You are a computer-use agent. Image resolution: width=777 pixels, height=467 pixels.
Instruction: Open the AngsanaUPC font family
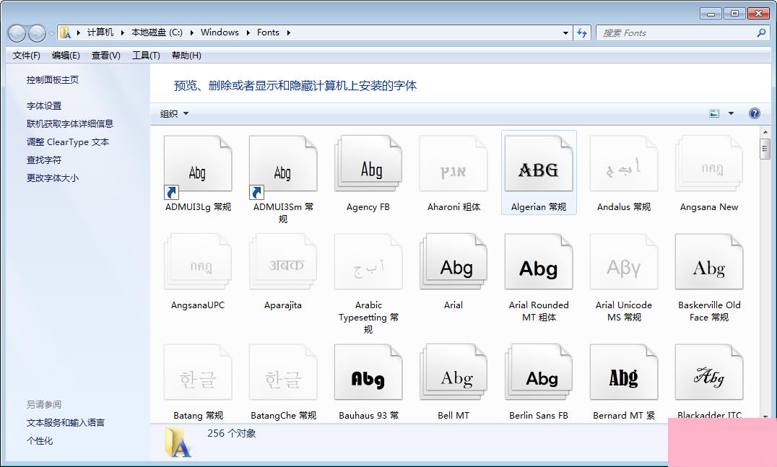click(x=198, y=261)
